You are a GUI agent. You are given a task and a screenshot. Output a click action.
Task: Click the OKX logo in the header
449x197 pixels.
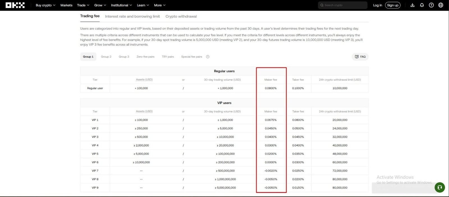15,5
